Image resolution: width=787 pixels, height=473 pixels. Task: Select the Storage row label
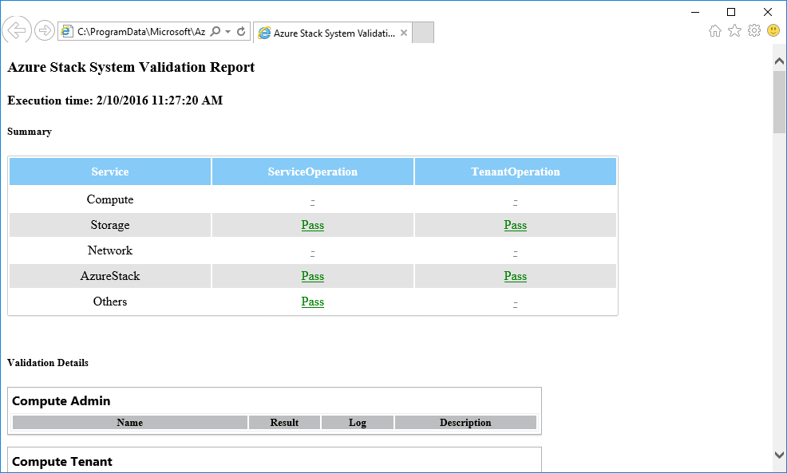(110, 225)
